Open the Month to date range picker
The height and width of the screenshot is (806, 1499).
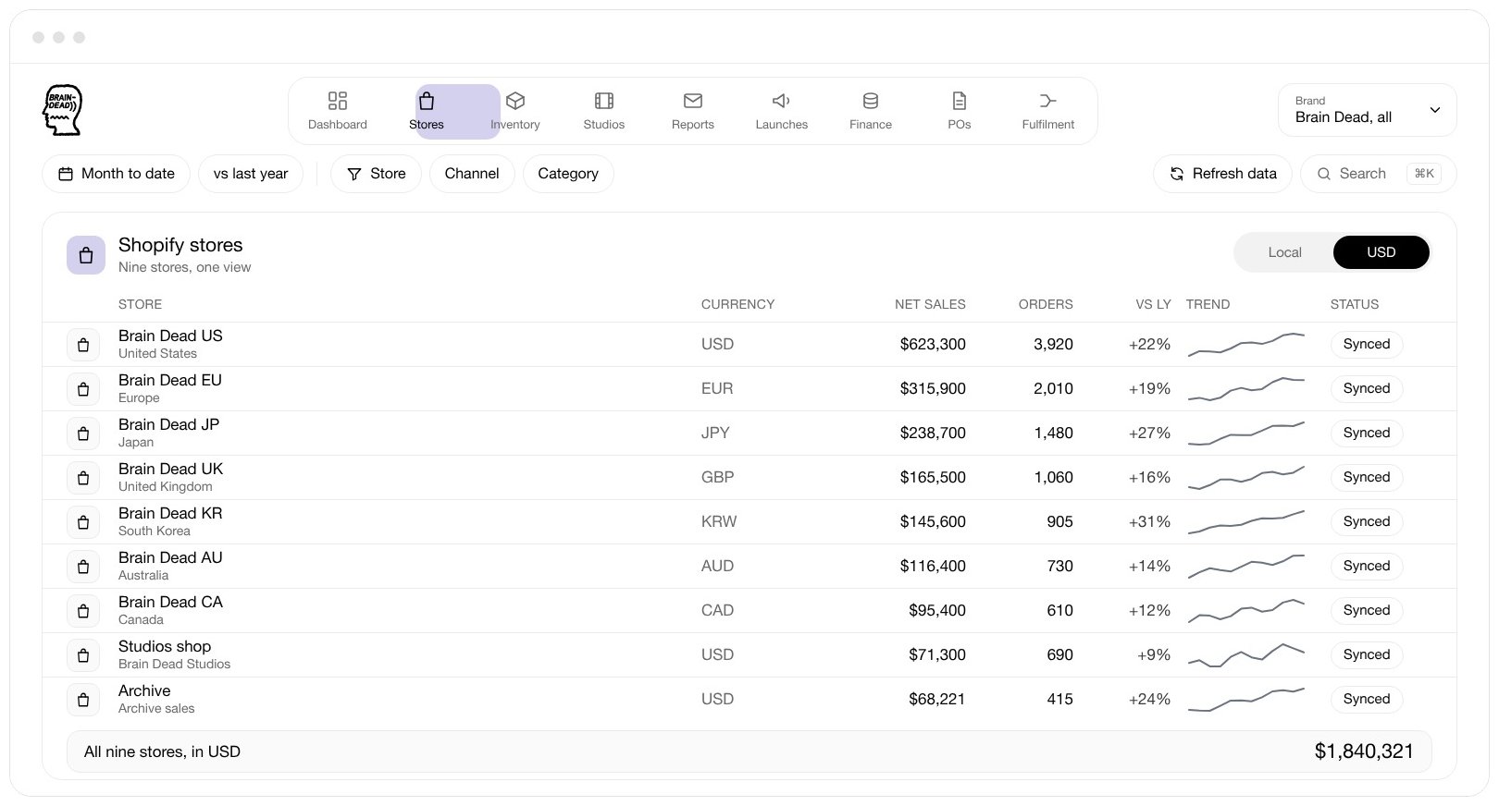(x=116, y=174)
